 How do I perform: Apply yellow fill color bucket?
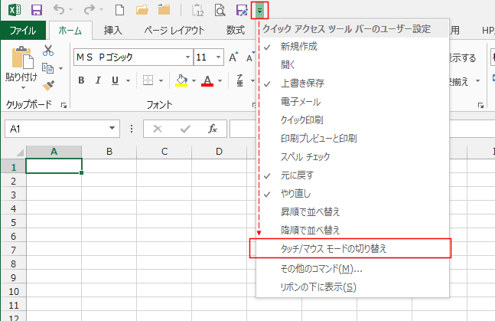(181, 80)
